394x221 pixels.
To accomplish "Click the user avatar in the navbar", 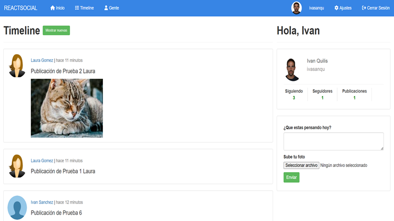I will [297, 8].
